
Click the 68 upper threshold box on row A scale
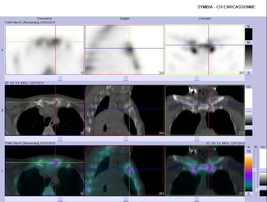249,42
